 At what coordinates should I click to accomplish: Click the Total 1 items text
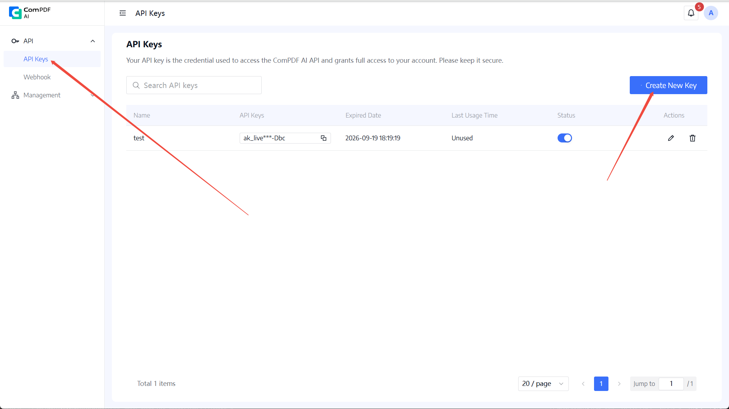(x=156, y=384)
